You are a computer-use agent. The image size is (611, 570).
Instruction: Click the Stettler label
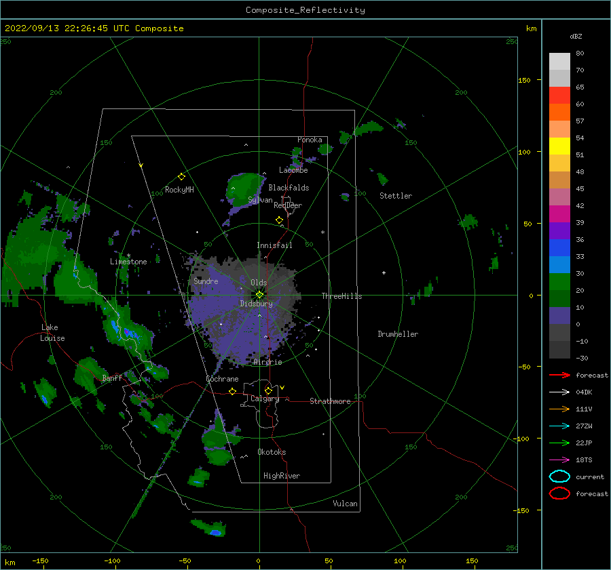[396, 196]
